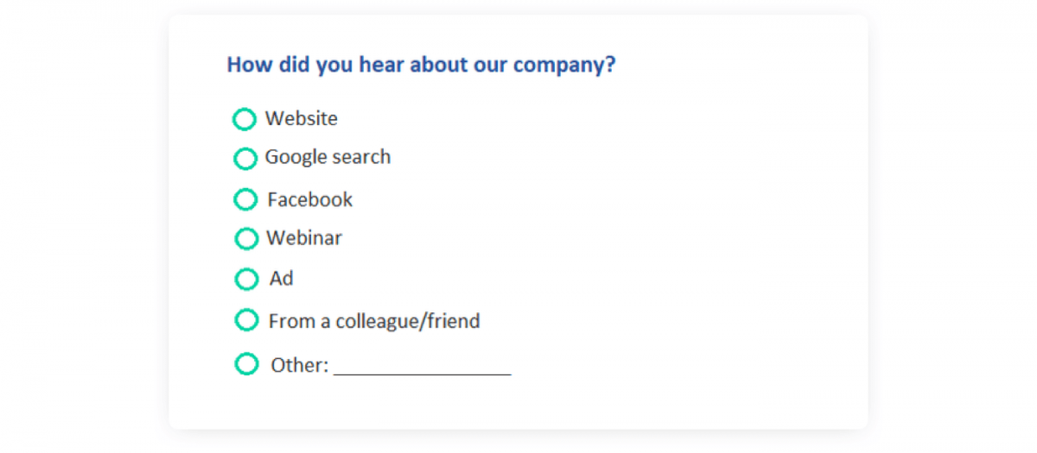
Task: Click the "Other:" label text
Action: [300, 365]
